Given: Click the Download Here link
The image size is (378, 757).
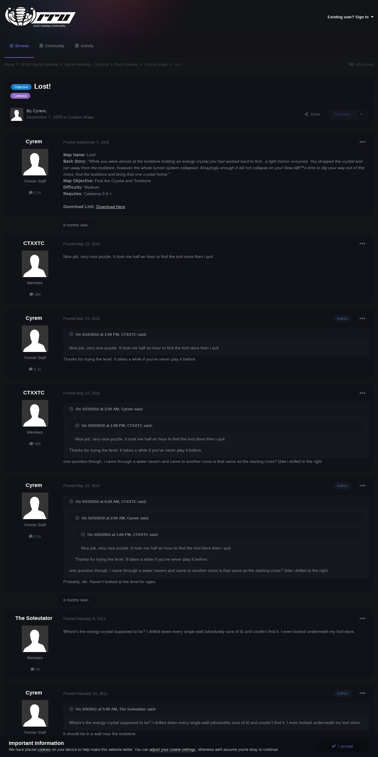Looking at the screenshot, I should tap(111, 207).
